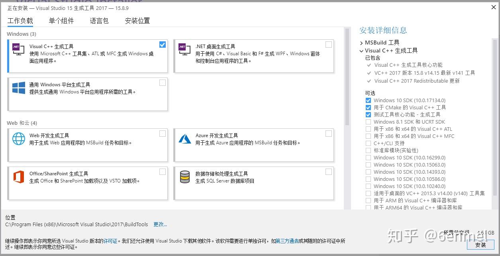This screenshot has width=500, height=256.
Task: Enable 标准库模块(实验性) option
Action: pyautogui.click(x=368, y=151)
